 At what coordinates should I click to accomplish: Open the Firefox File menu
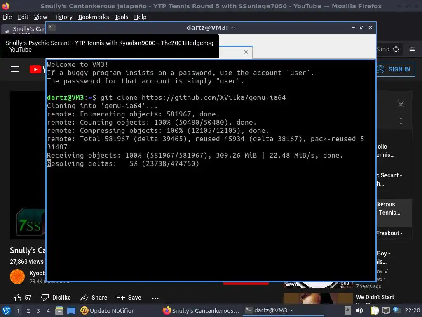[x=7, y=17]
